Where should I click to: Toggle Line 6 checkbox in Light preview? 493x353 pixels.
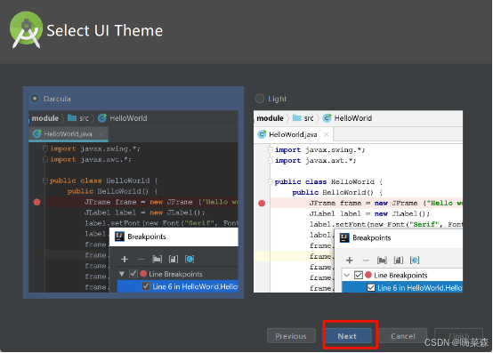click(x=371, y=288)
